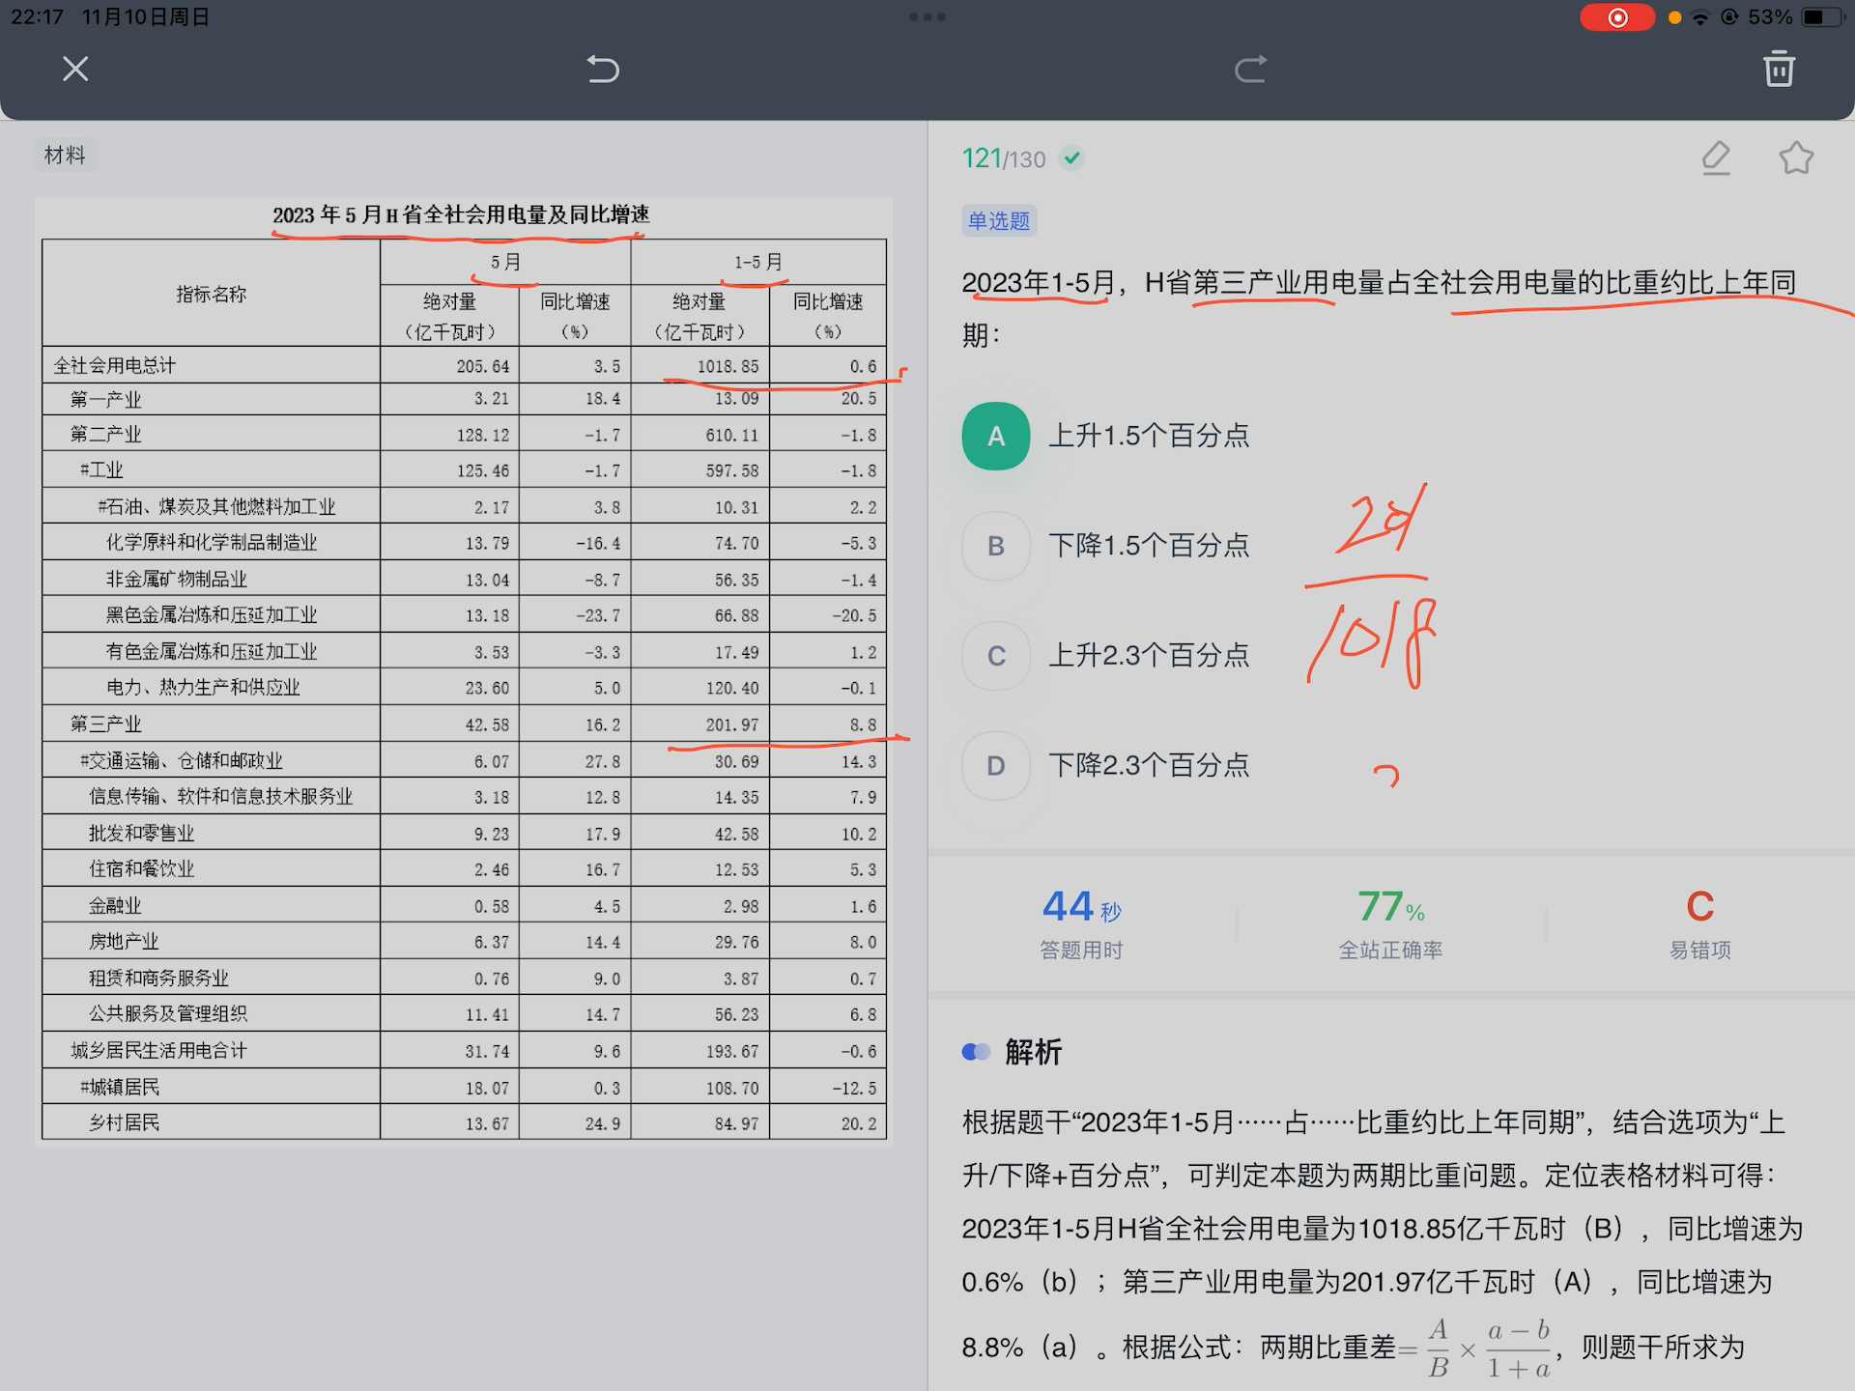
Task: Tap the 第一产业 row label
Action: 105,400
